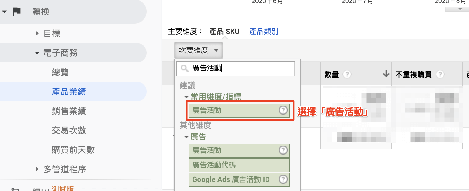The image size is (469, 191).
Task: Open 購買前天數 report in sidebar
Action: click(x=73, y=149)
